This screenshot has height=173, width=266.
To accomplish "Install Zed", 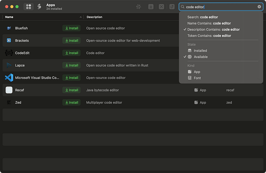I will click(72, 102).
